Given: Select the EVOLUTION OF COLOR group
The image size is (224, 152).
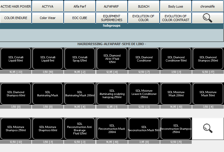Looking at the screenshot, I should (144, 18).
